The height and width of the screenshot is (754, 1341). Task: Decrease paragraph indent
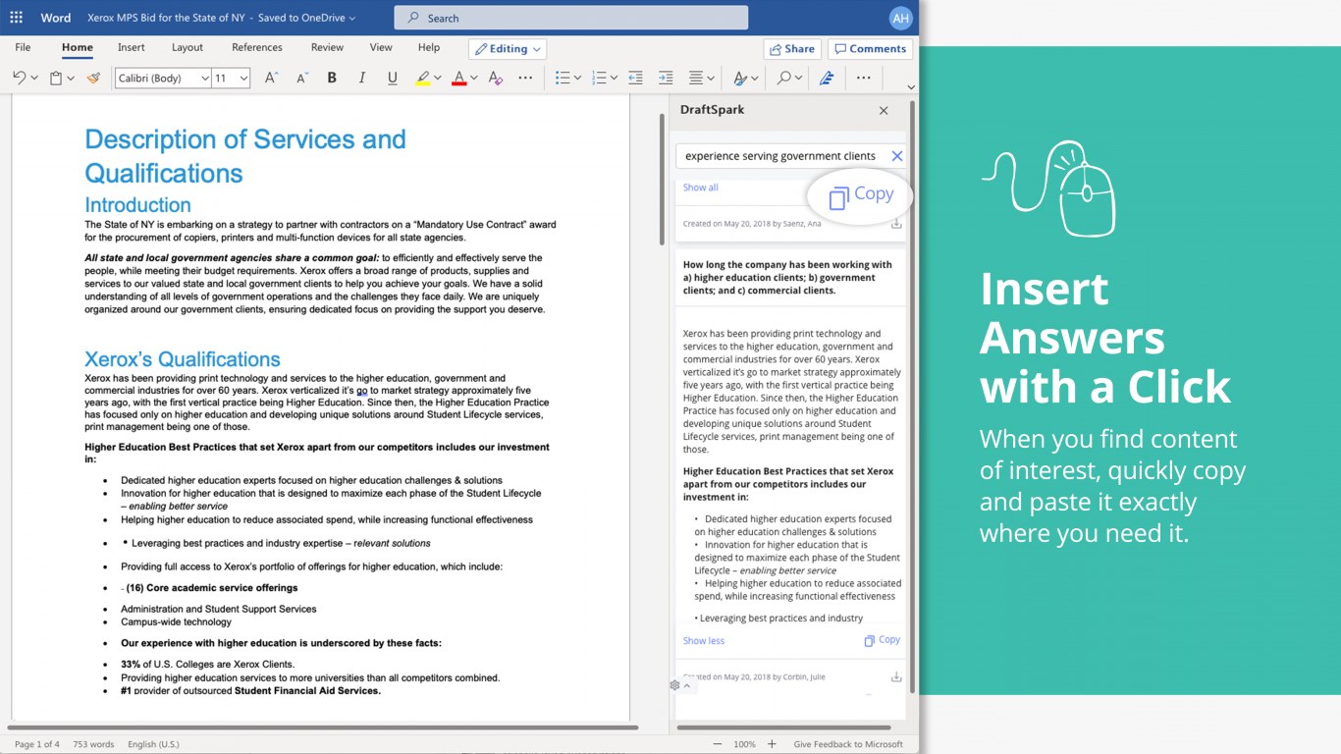pyautogui.click(x=635, y=78)
